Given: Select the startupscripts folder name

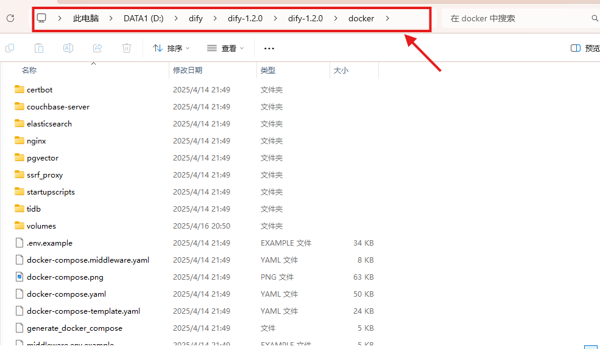Looking at the screenshot, I should 51,192.
